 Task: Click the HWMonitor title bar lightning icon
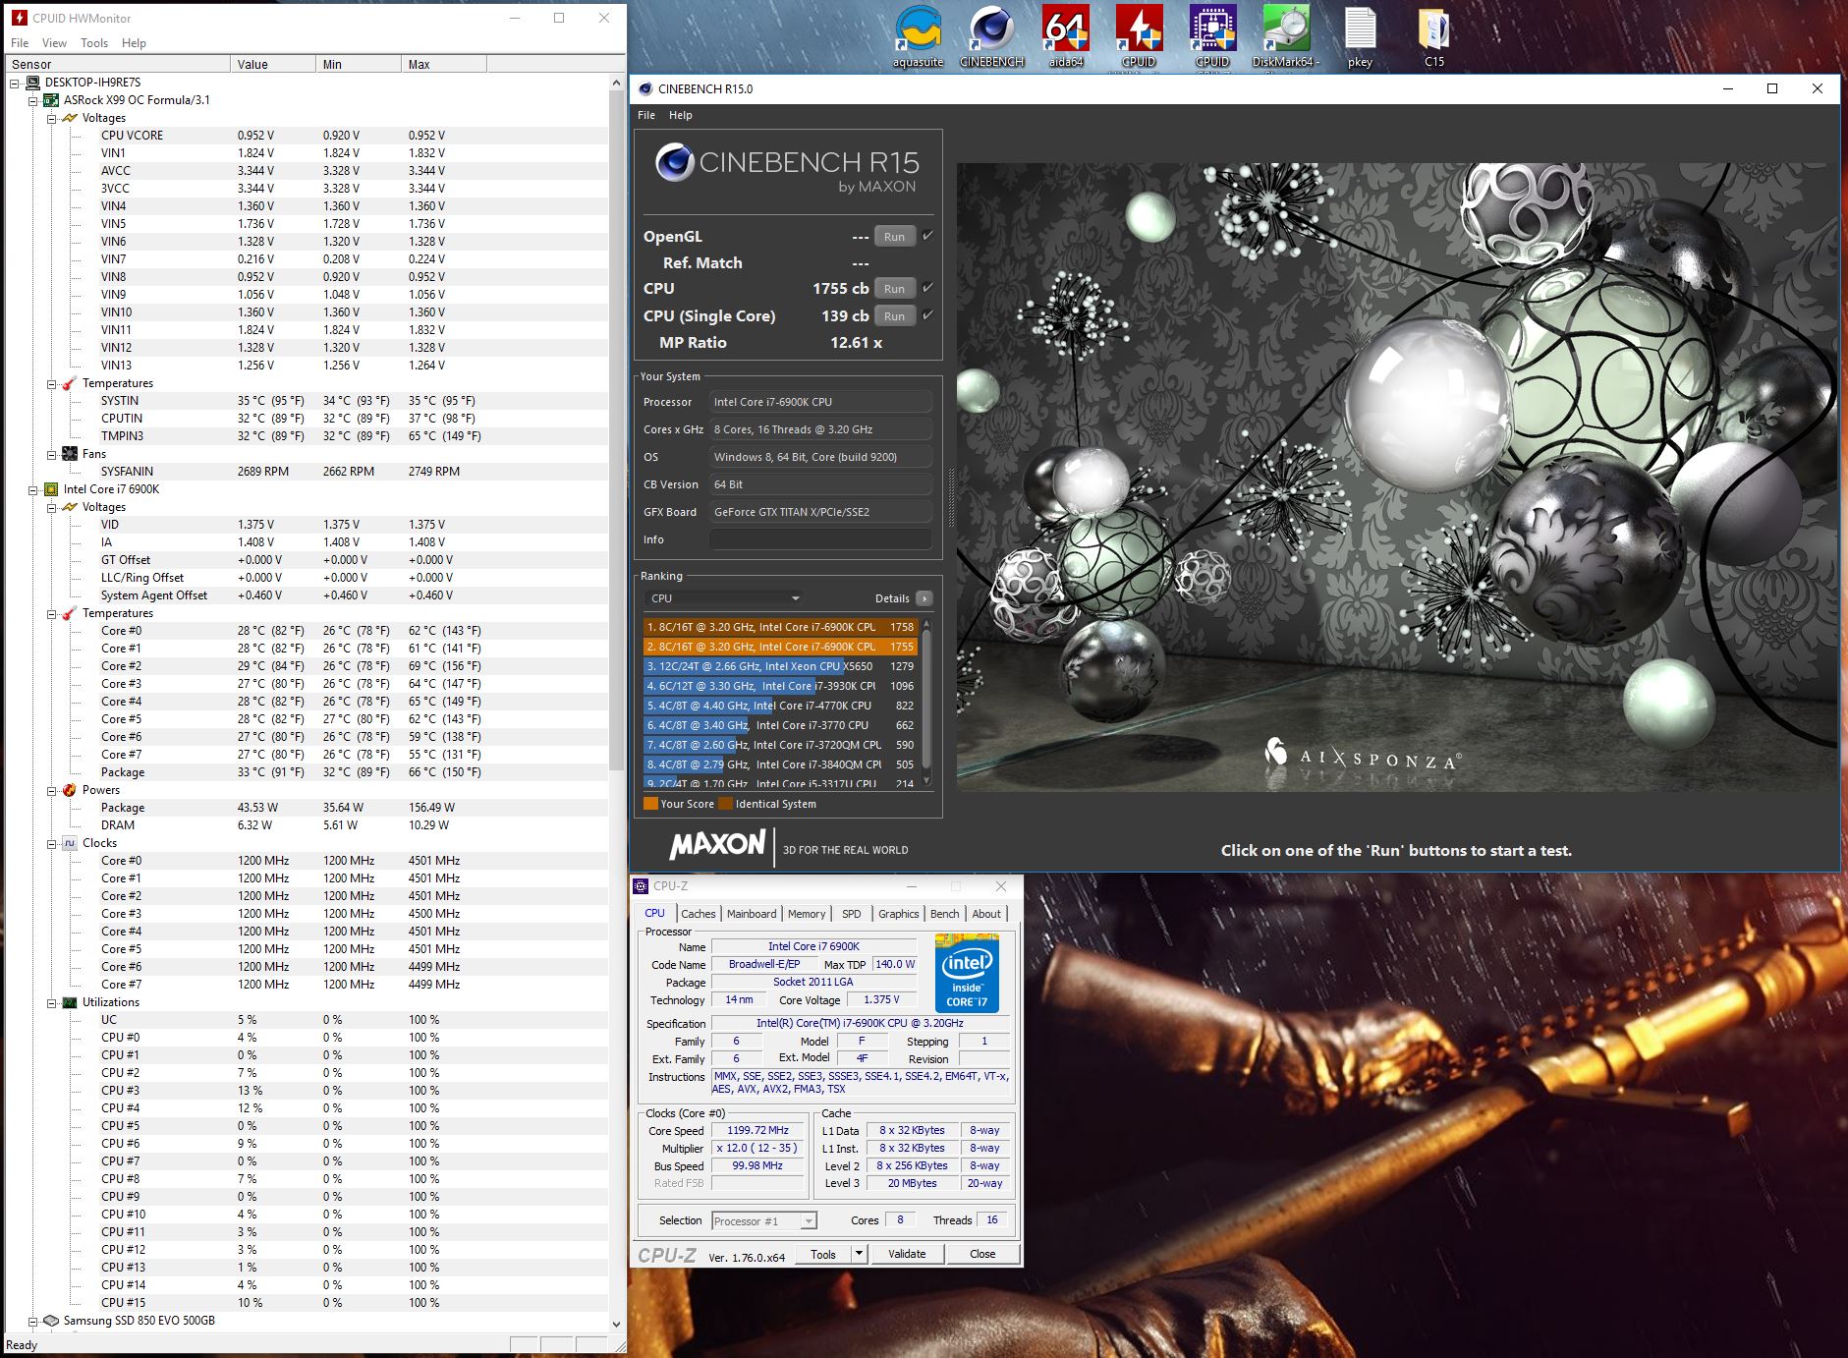(x=18, y=18)
